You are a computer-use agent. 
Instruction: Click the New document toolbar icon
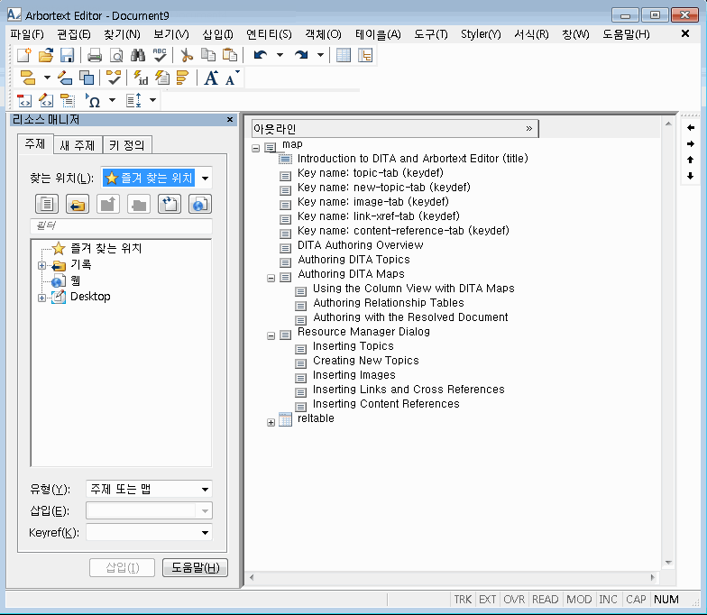coord(23,55)
